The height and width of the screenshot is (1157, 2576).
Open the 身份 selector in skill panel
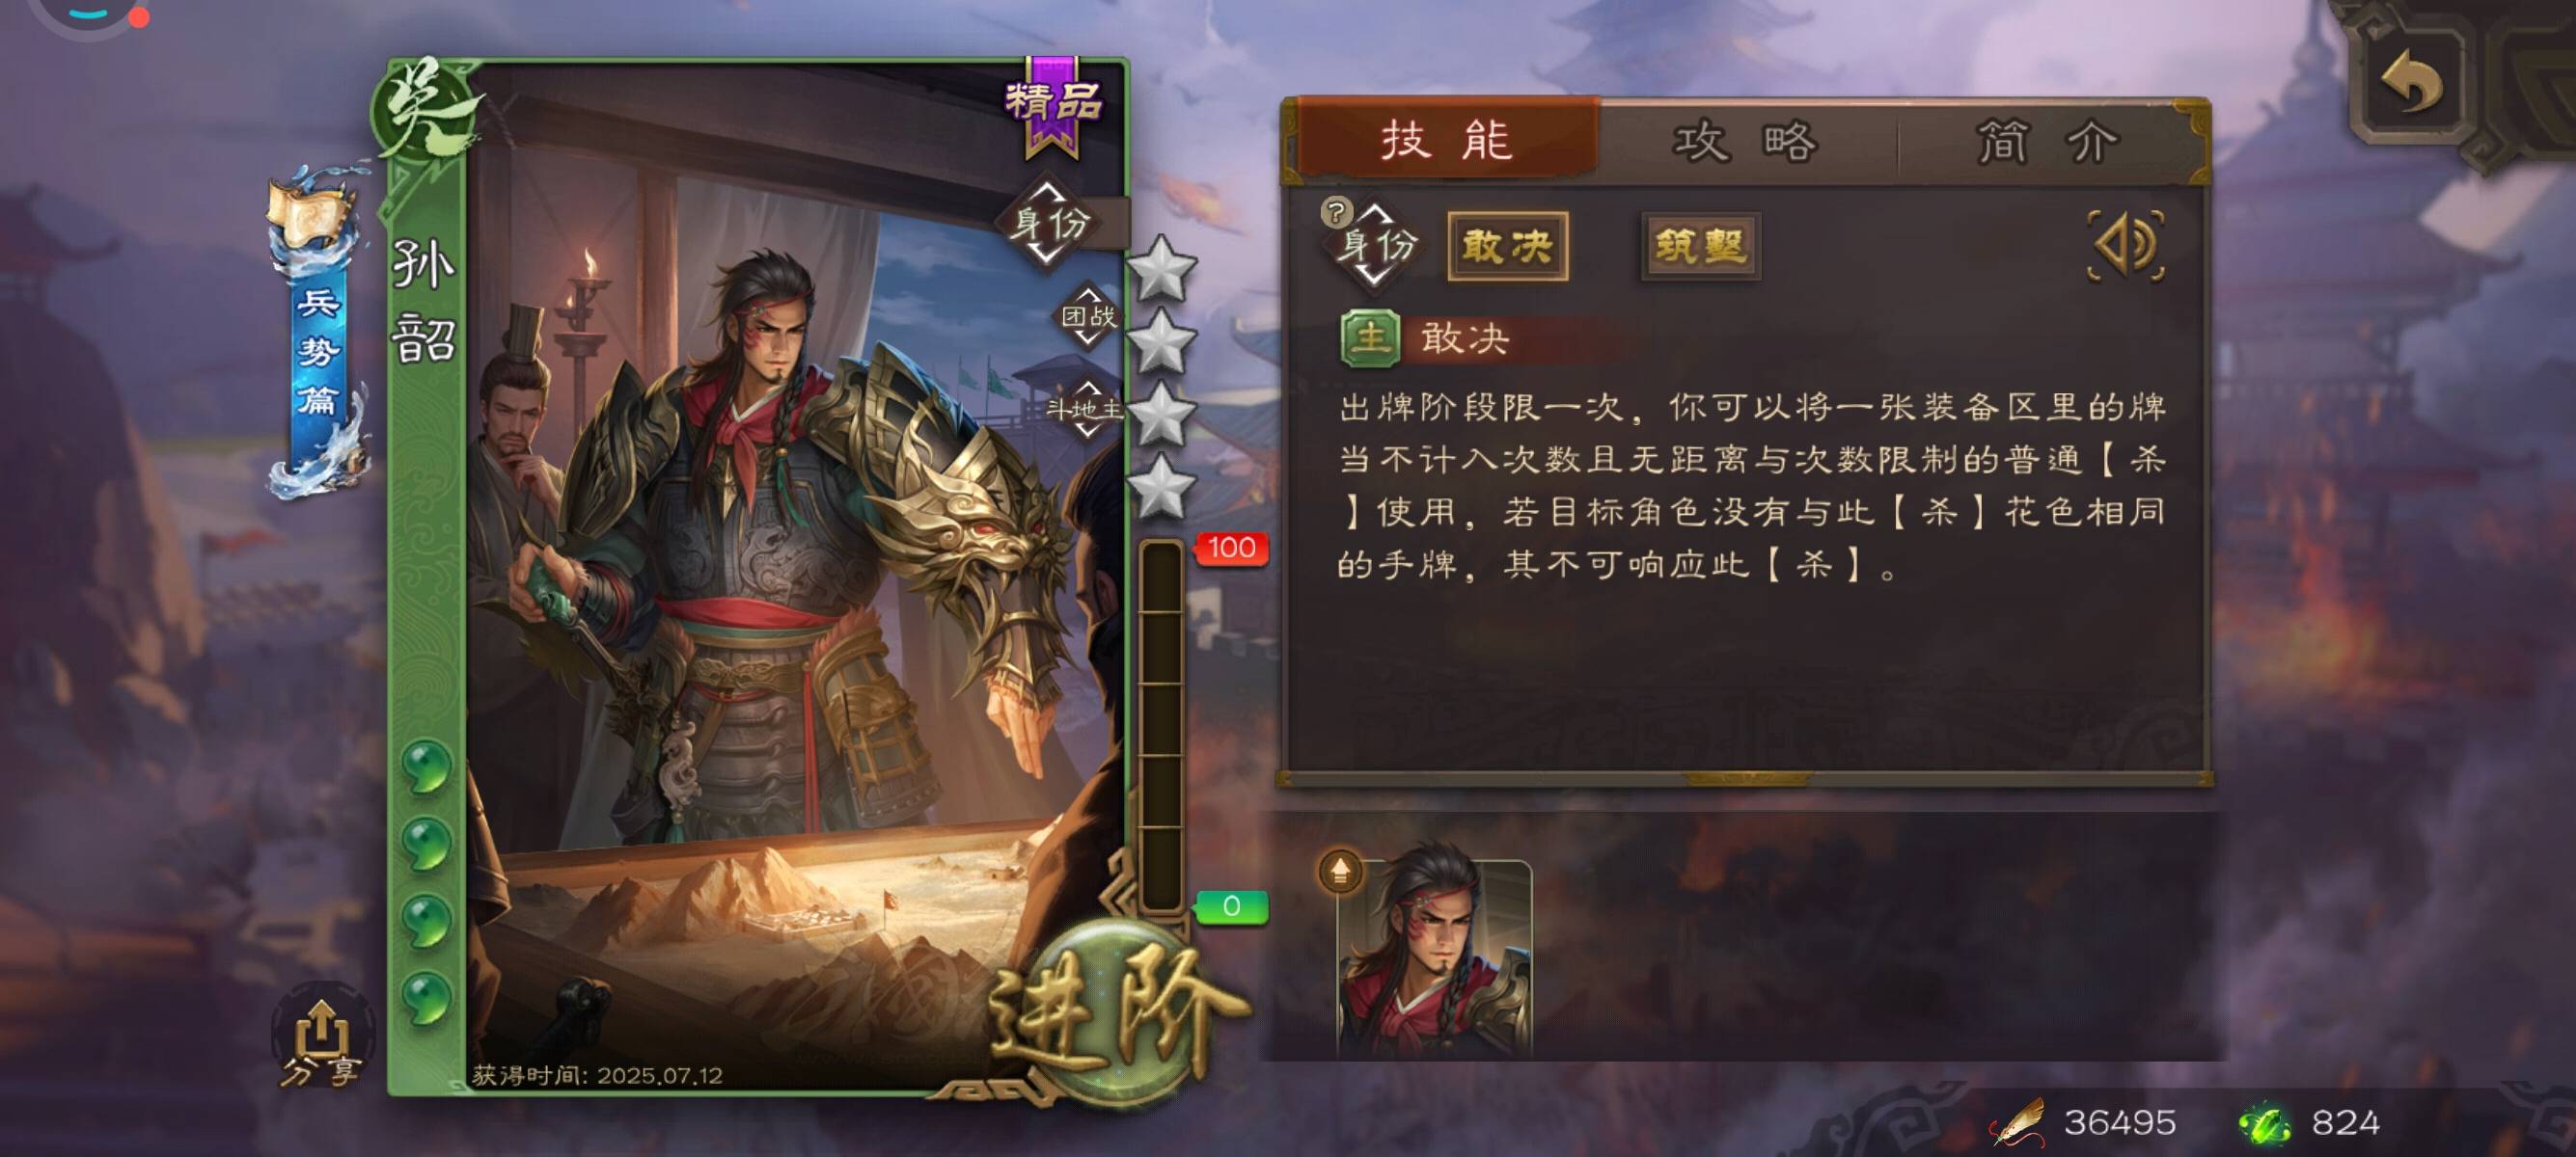[x=1376, y=245]
